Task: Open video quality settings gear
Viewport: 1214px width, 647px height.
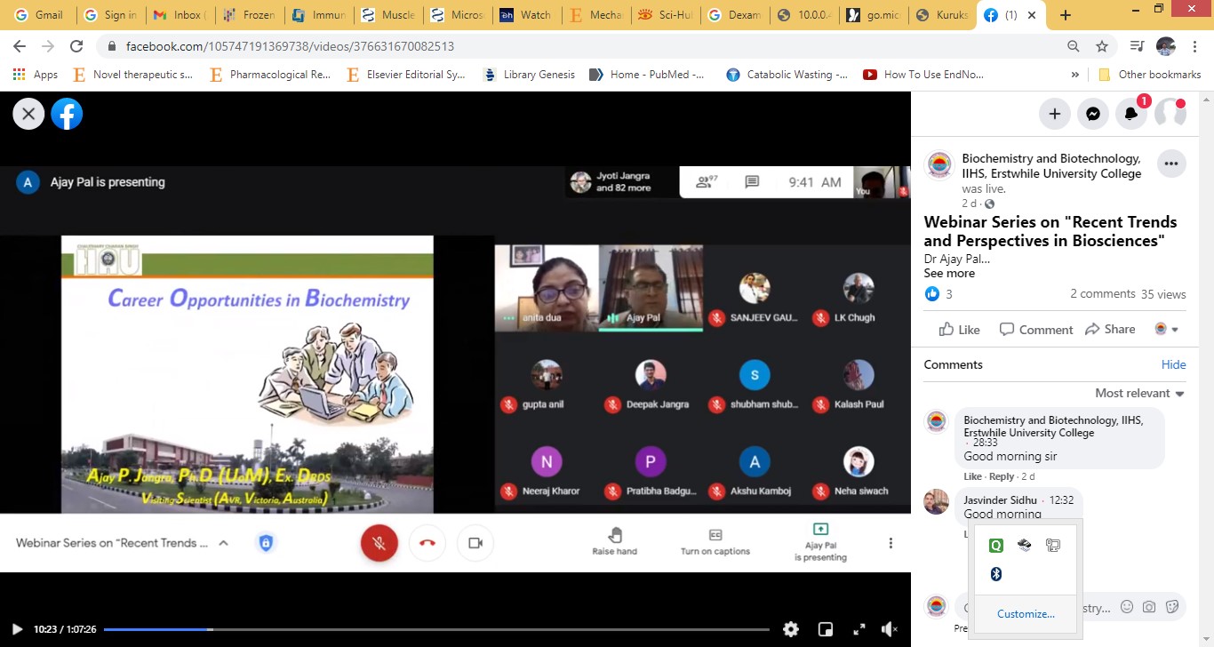Action: point(791,629)
